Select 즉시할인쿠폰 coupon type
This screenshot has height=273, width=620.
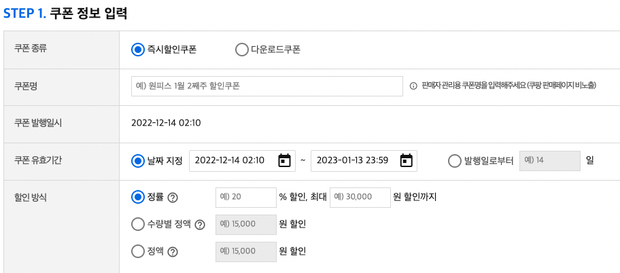[x=138, y=50]
